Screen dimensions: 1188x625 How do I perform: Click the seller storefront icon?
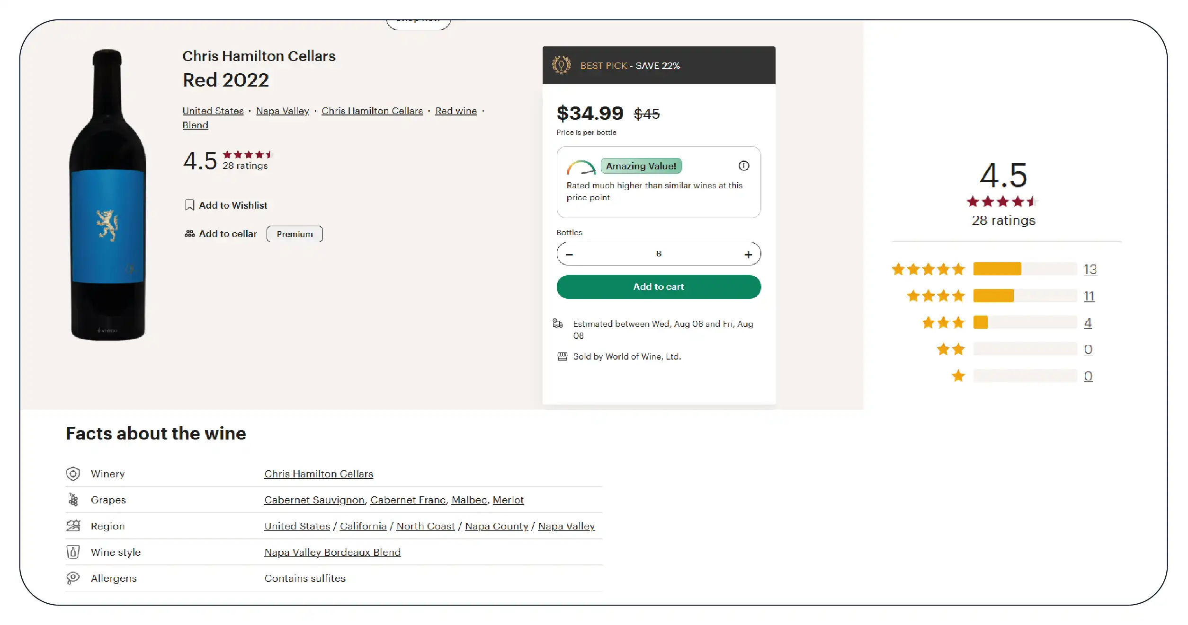click(562, 356)
